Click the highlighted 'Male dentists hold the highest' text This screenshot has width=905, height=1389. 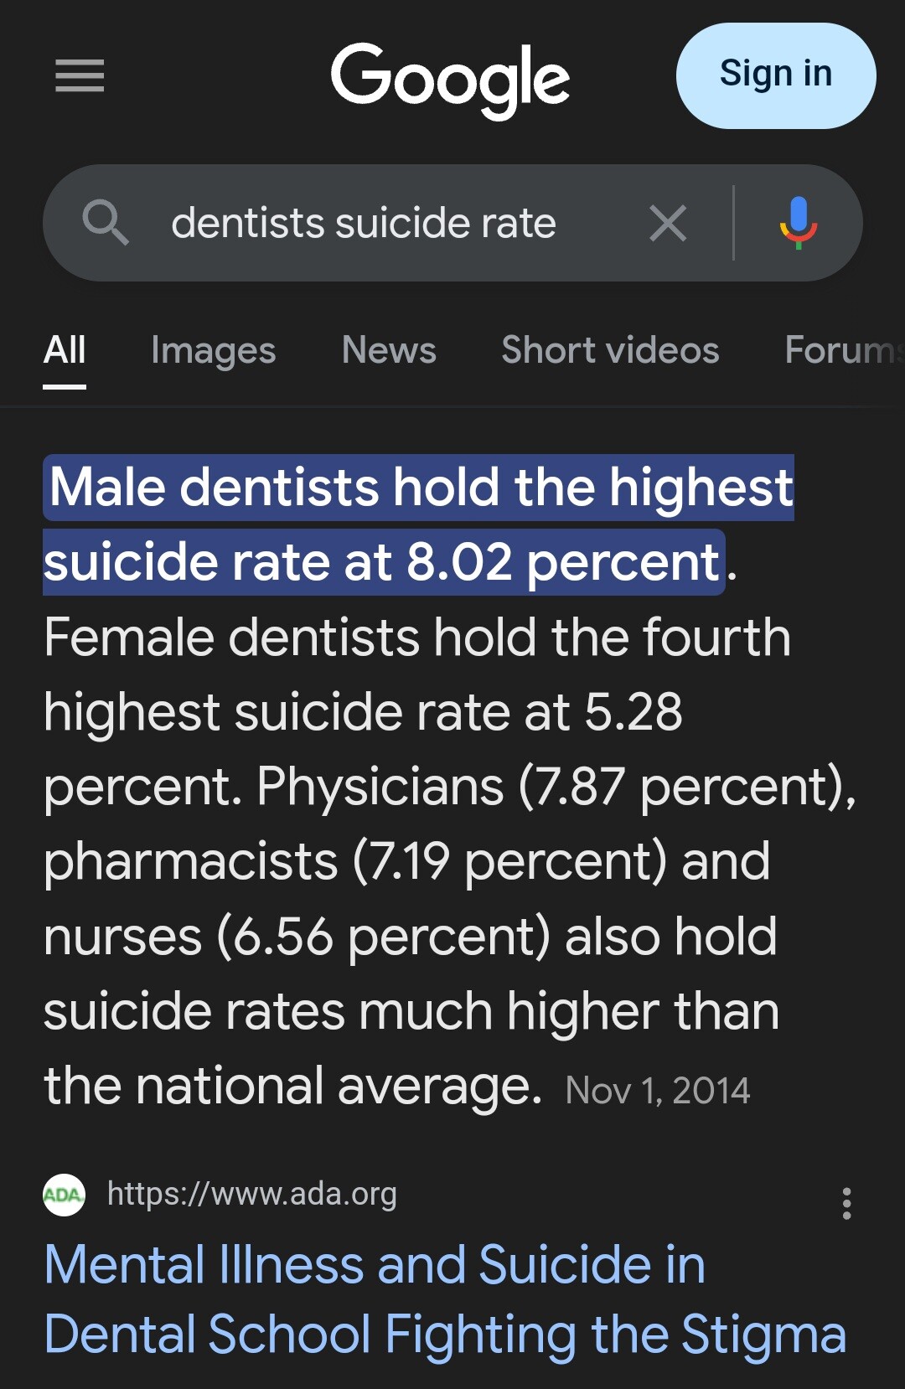pyautogui.click(x=419, y=488)
